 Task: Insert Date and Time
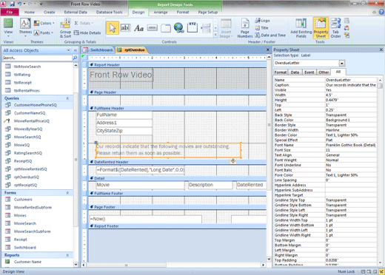point(270,35)
